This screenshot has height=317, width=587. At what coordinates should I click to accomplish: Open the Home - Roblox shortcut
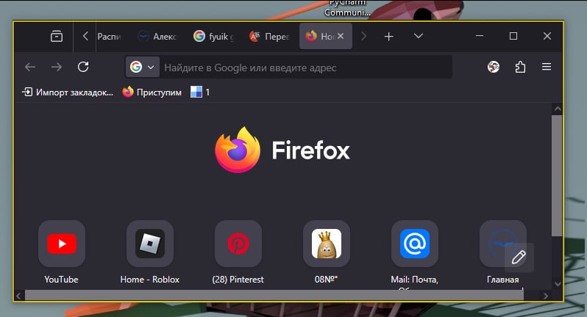click(x=149, y=244)
